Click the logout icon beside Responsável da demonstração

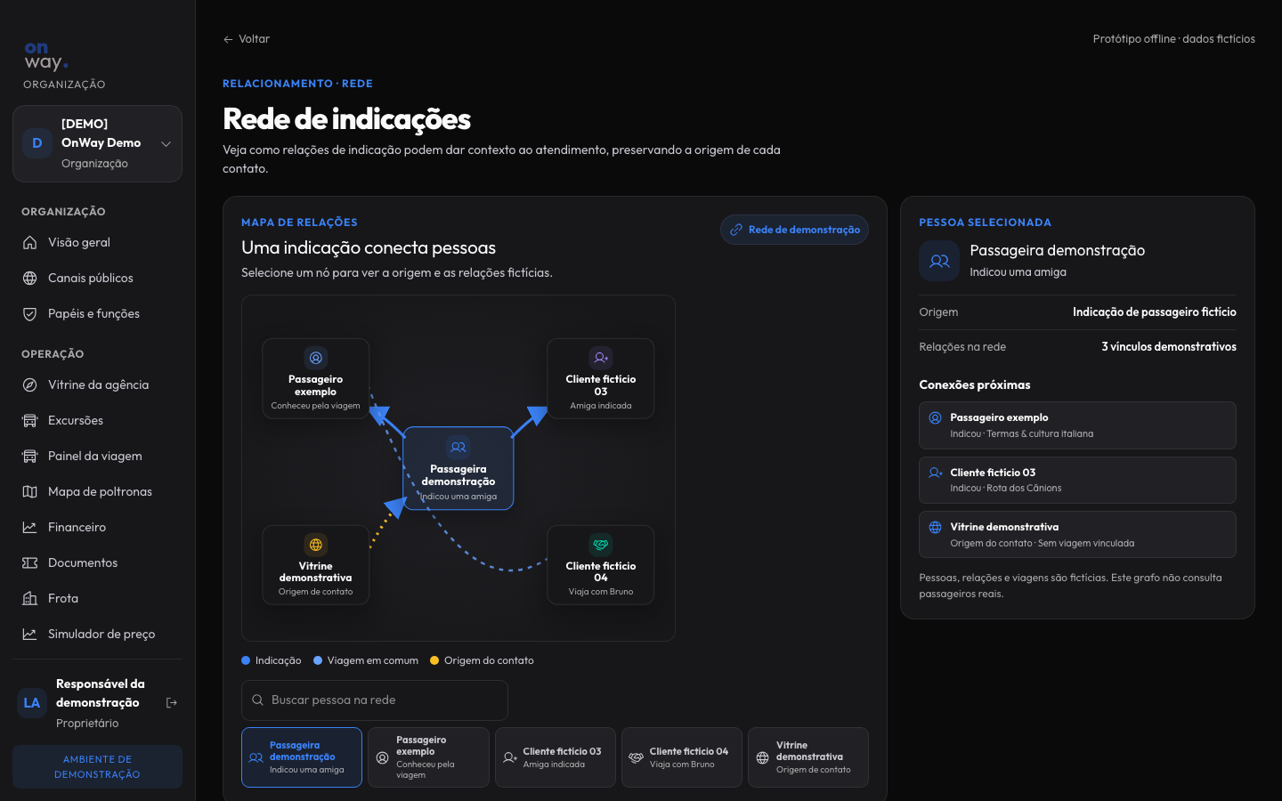[172, 703]
